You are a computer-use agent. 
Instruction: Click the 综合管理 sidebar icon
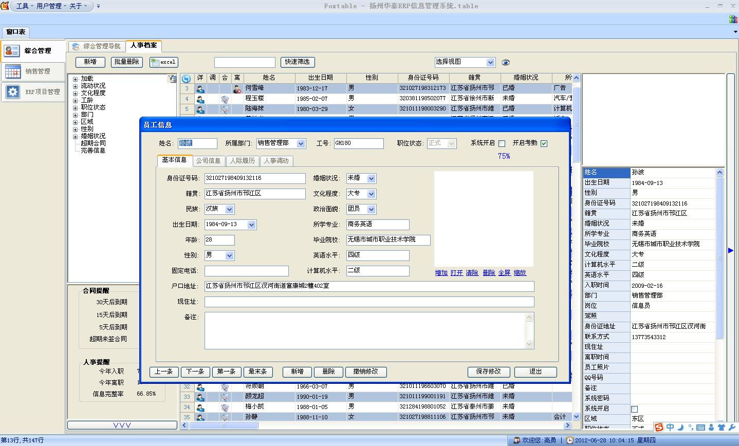[x=12, y=50]
